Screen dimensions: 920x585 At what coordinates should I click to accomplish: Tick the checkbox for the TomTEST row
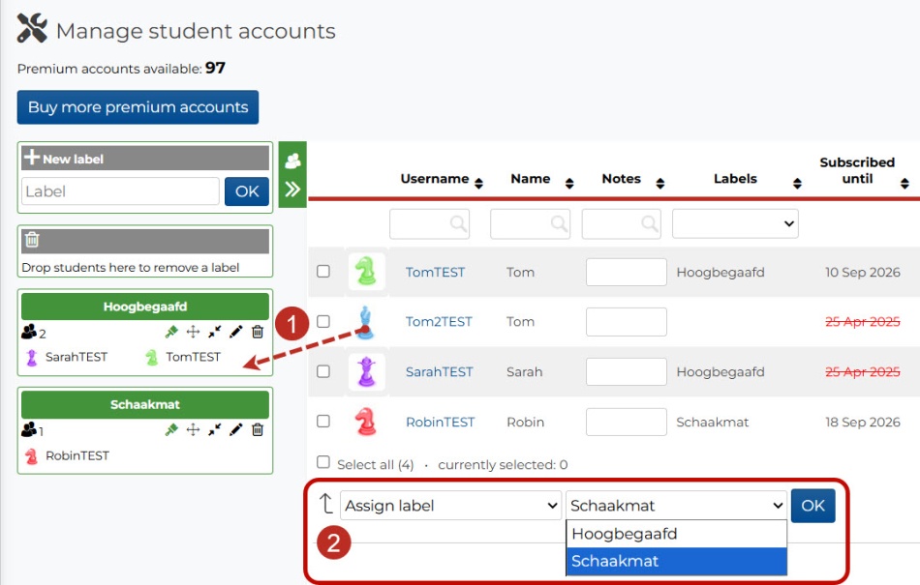pyautogui.click(x=323, y=272)
